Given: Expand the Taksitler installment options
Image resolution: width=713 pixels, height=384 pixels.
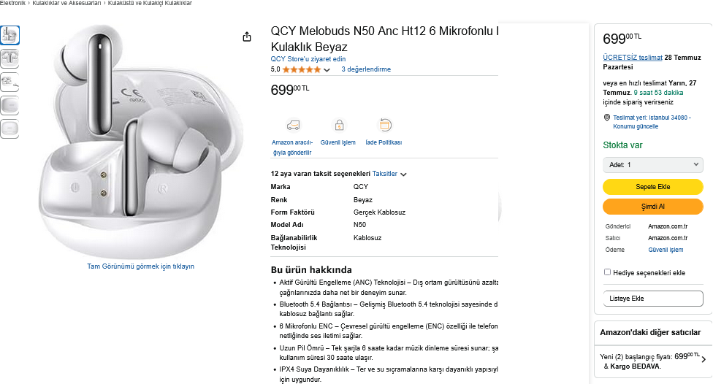Looking at the screenshot, I should [389, 174].
